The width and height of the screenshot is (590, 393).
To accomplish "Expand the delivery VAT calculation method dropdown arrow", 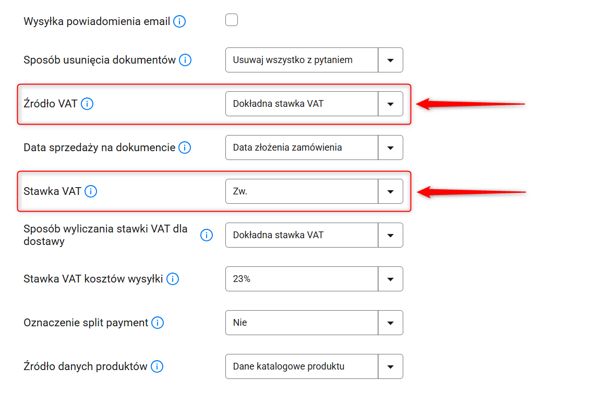I will (x=390, y=235).
